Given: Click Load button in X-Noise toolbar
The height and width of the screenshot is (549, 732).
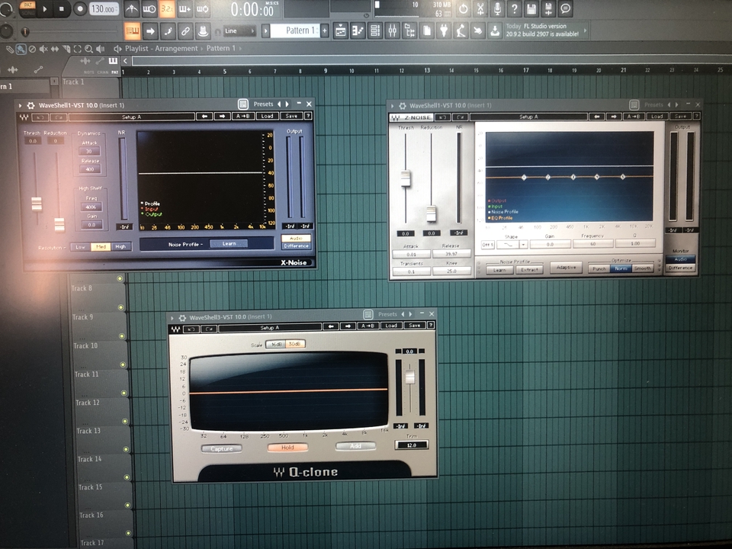Looking at the screenshot, I should point(267,116).
